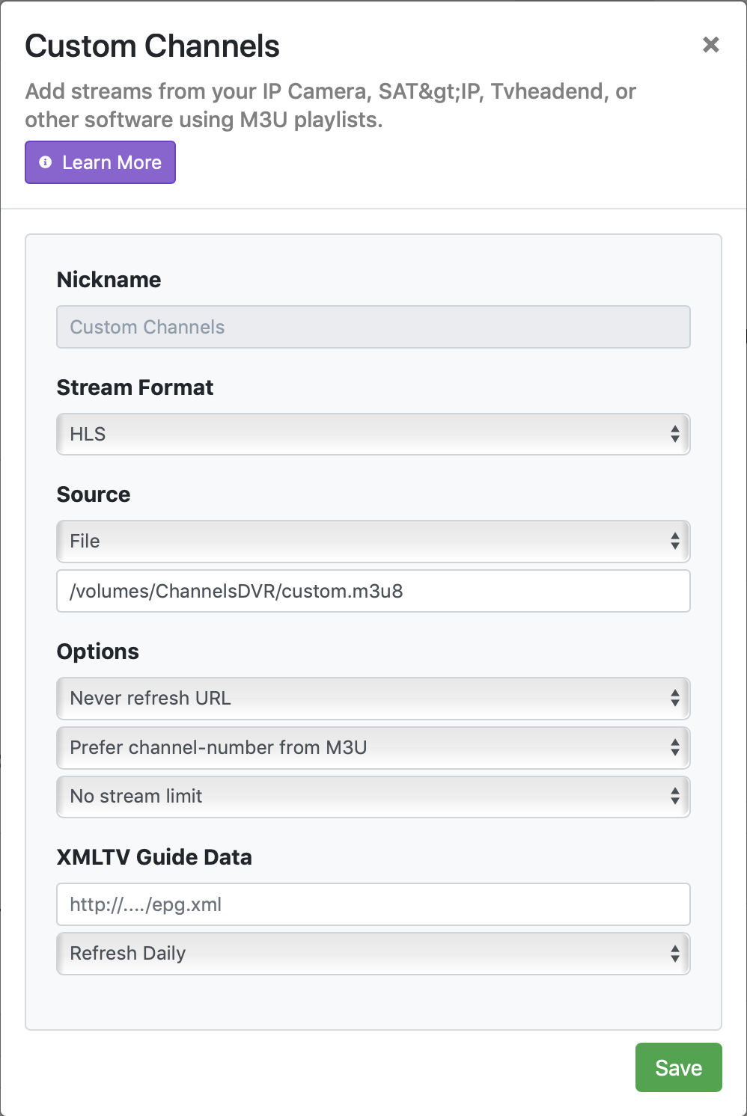The image size is (747, 1116).
Task: Click the No stream limit selector arrows
Action: click(674, 796)
